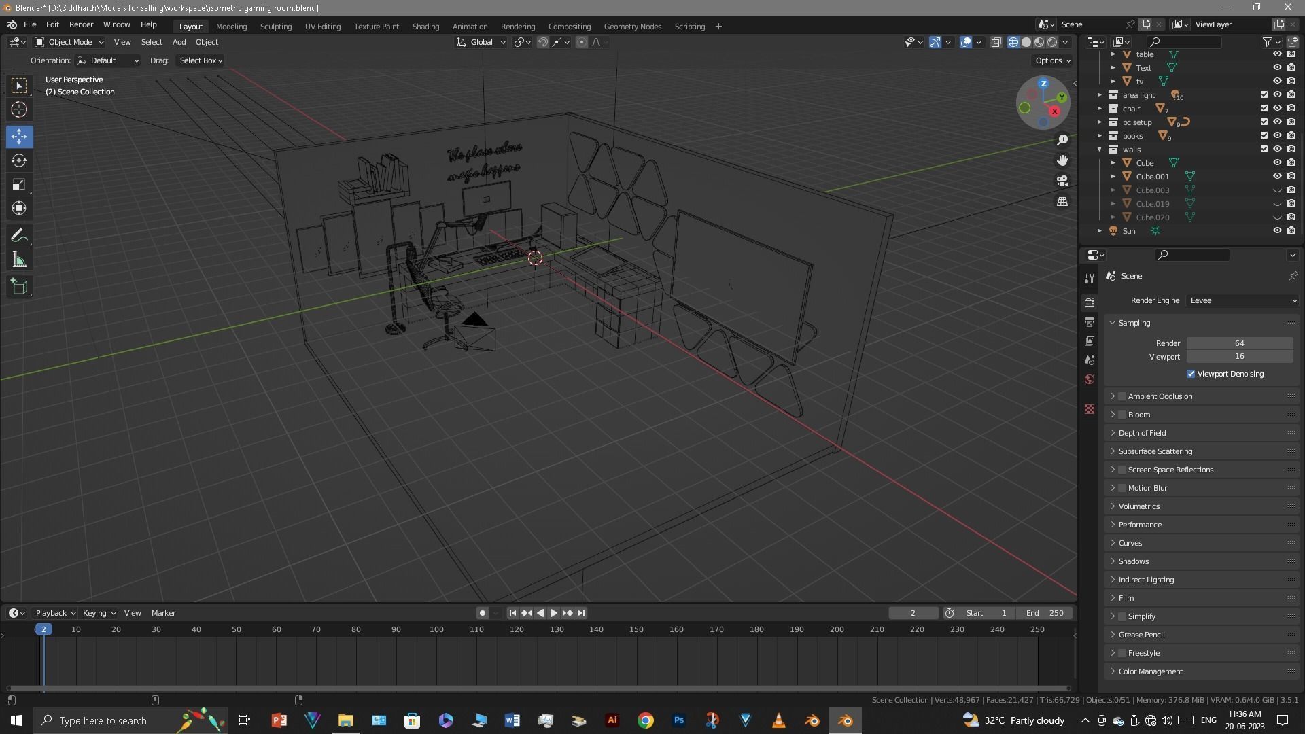Disable rendering of the Sun using its camera icon
Image resolution: width=1305 pixels, height=734 pixels.
pyautogui.click(x=1291, y=231)
